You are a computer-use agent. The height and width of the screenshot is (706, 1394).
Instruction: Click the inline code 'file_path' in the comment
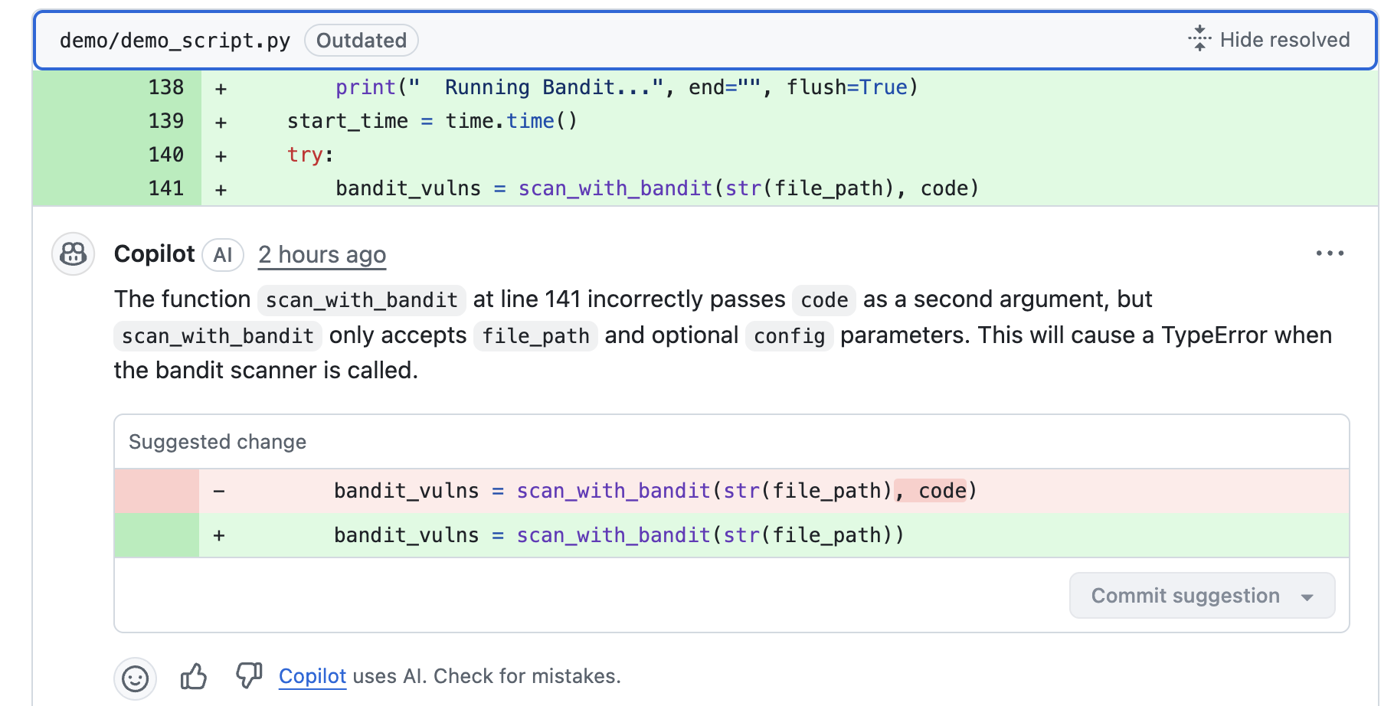click(x=535, y=336)
